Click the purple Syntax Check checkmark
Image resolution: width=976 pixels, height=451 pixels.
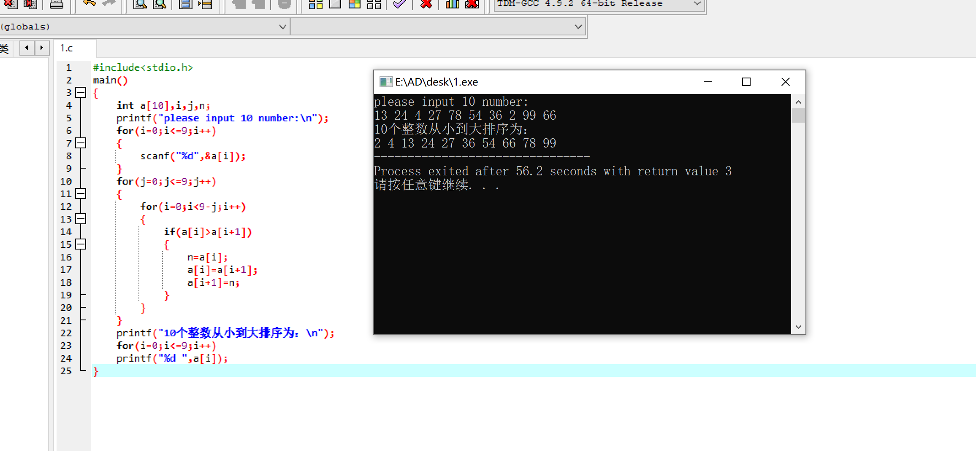pos(399,4)
